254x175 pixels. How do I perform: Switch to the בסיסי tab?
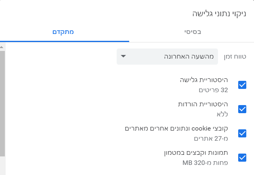[x=193, y=32]
